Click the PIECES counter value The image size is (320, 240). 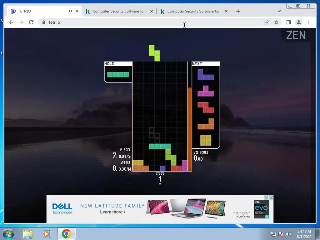[122, 156]
